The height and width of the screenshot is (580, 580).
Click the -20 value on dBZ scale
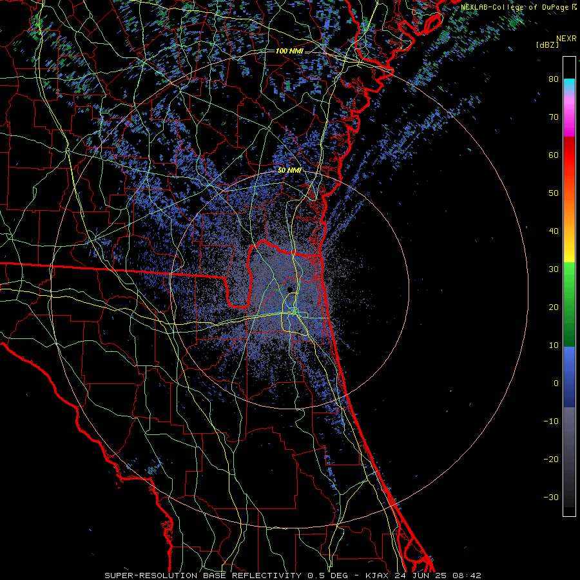pos(551,459)
